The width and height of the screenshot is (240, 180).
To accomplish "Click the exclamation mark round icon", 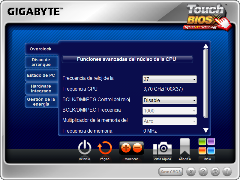I will coord(227,172).
